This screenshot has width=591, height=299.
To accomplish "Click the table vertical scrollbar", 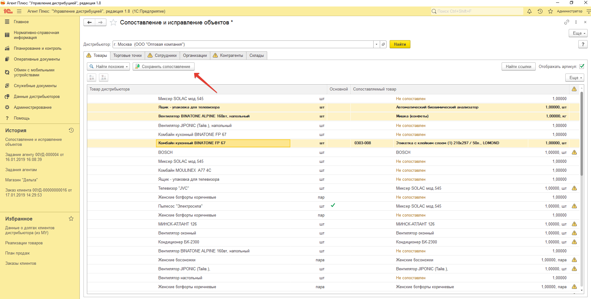I will pos(581,133).
